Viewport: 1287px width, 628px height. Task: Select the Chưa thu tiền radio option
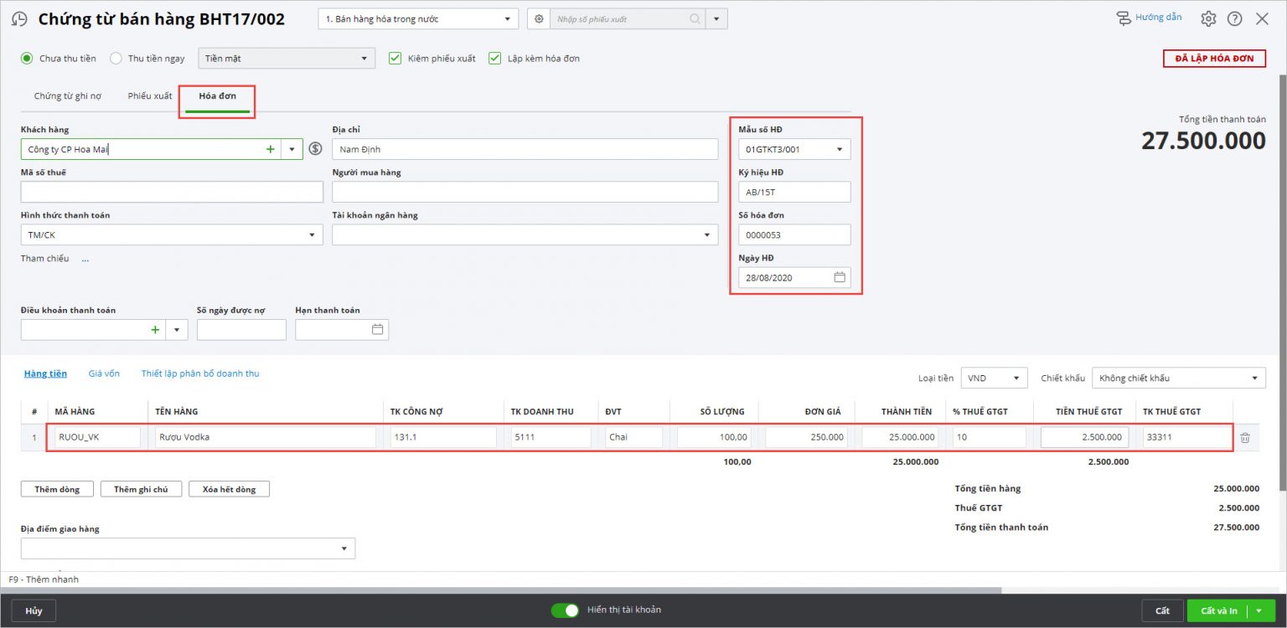27,59
